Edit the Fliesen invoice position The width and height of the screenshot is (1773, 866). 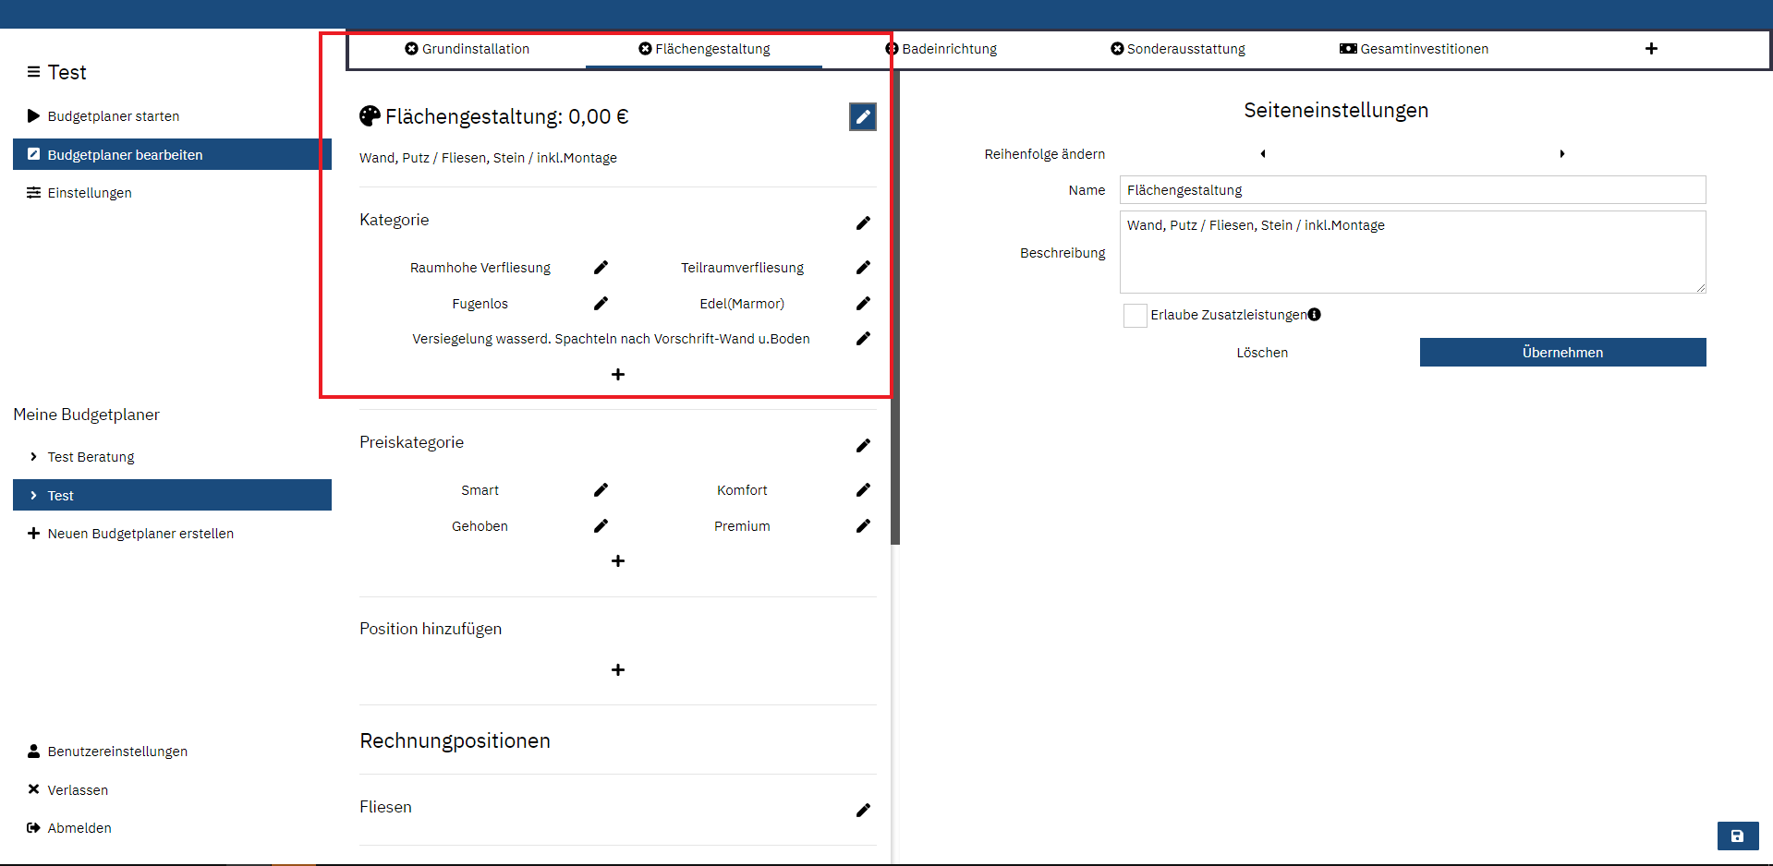pyautogui.click(x=863, y=811)
